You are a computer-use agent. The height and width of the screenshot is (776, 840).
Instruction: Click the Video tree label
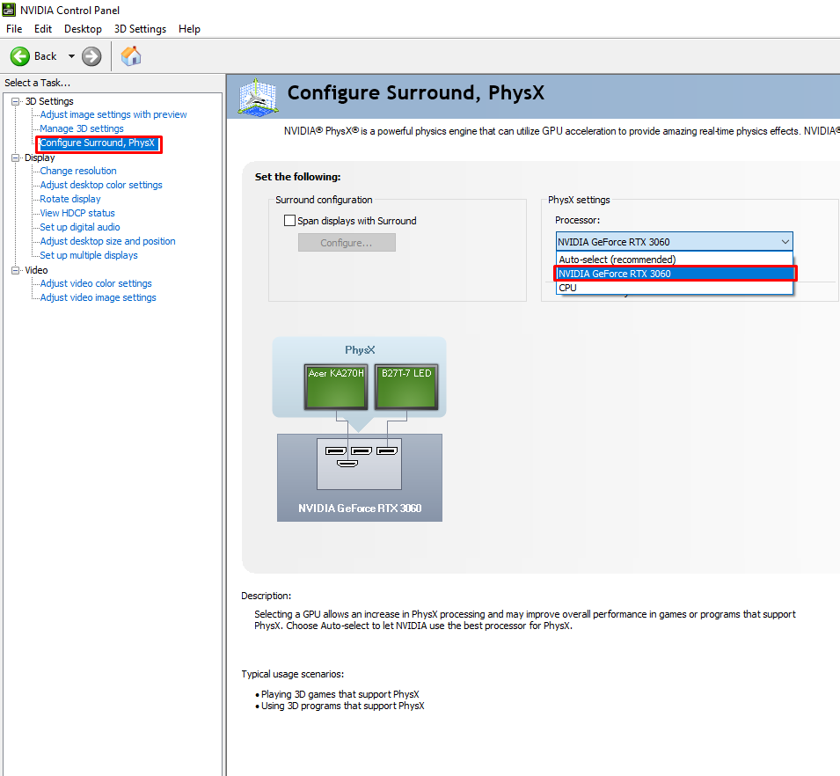pyautogui.click(x=36, y=270)
